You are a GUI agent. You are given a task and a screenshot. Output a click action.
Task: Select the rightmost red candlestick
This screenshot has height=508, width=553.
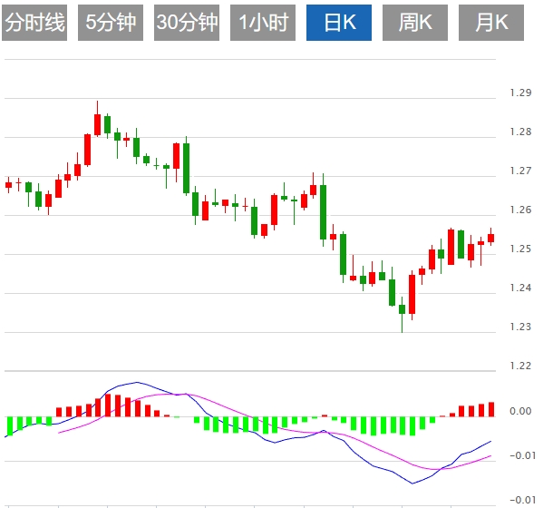pos(490,239)
